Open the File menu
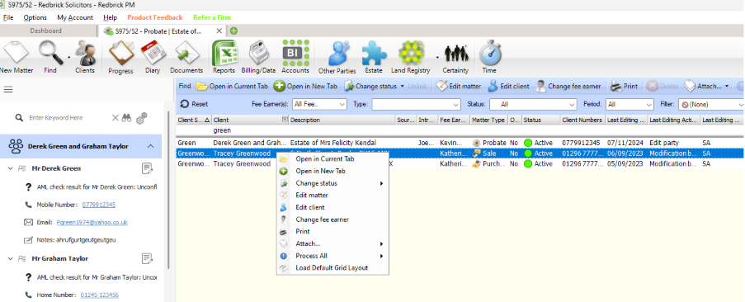Screen dimensions: 745x302 [8, 17]
